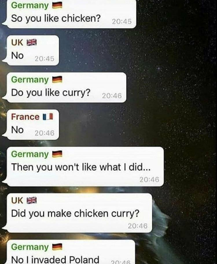Click the German flag above 'No I invaded Poland'
Image resolution: width=217 pixels, height=264 pixels.
(57, 247)
